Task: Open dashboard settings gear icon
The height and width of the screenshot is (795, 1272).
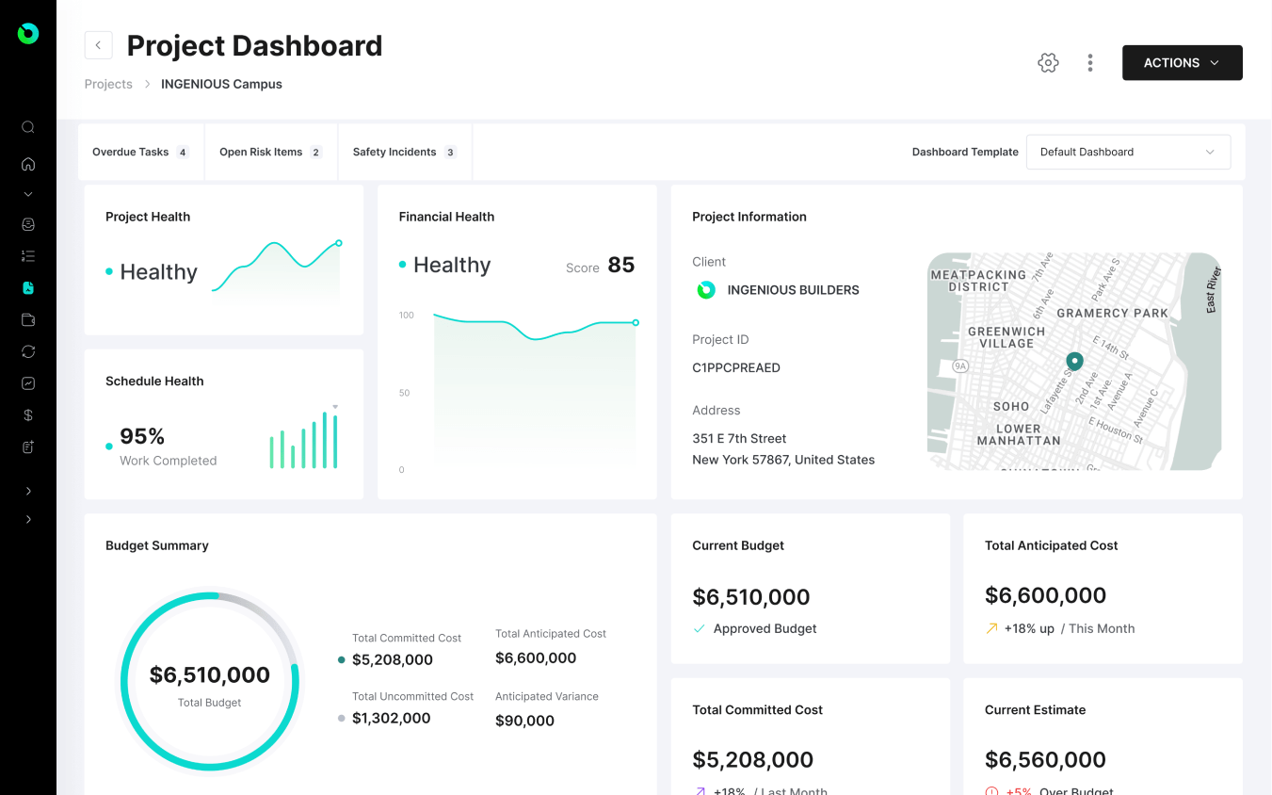Action: (1048, 62)
